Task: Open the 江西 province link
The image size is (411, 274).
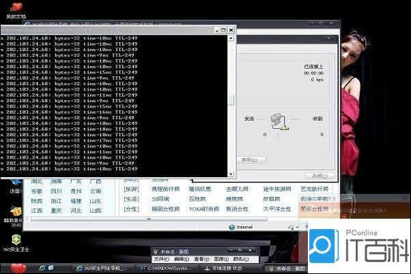Action: pos(37,211)
